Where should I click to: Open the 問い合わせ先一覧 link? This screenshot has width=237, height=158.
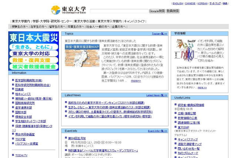tap(188, 149)
